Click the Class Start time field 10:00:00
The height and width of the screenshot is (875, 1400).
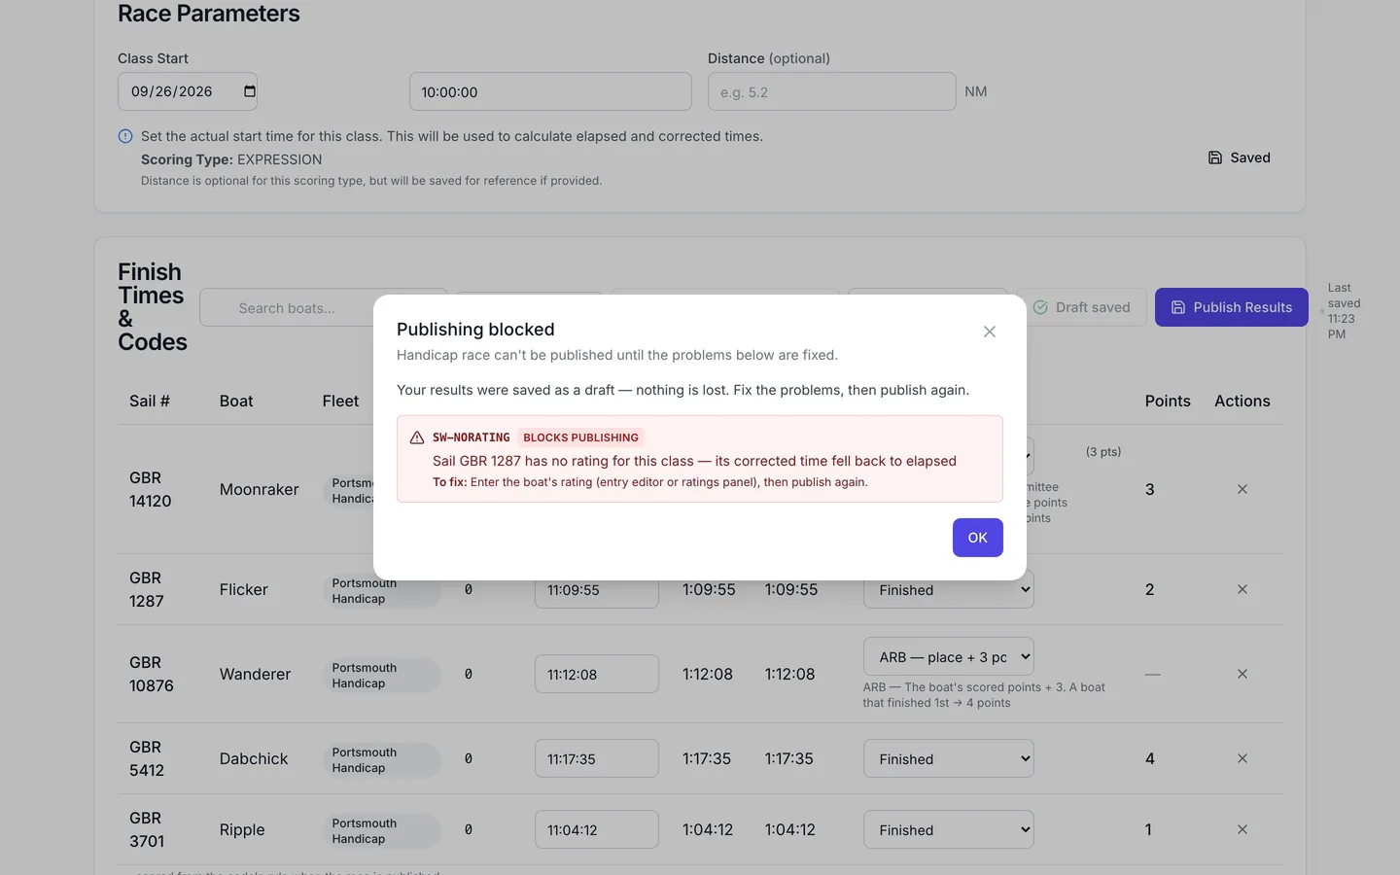[550, 91]
